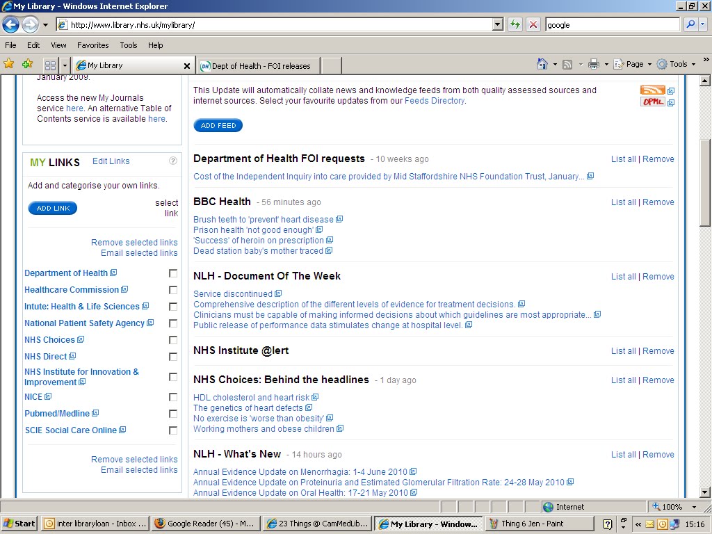
Task: Click the ADD FEED button
Action: [218, 125]
